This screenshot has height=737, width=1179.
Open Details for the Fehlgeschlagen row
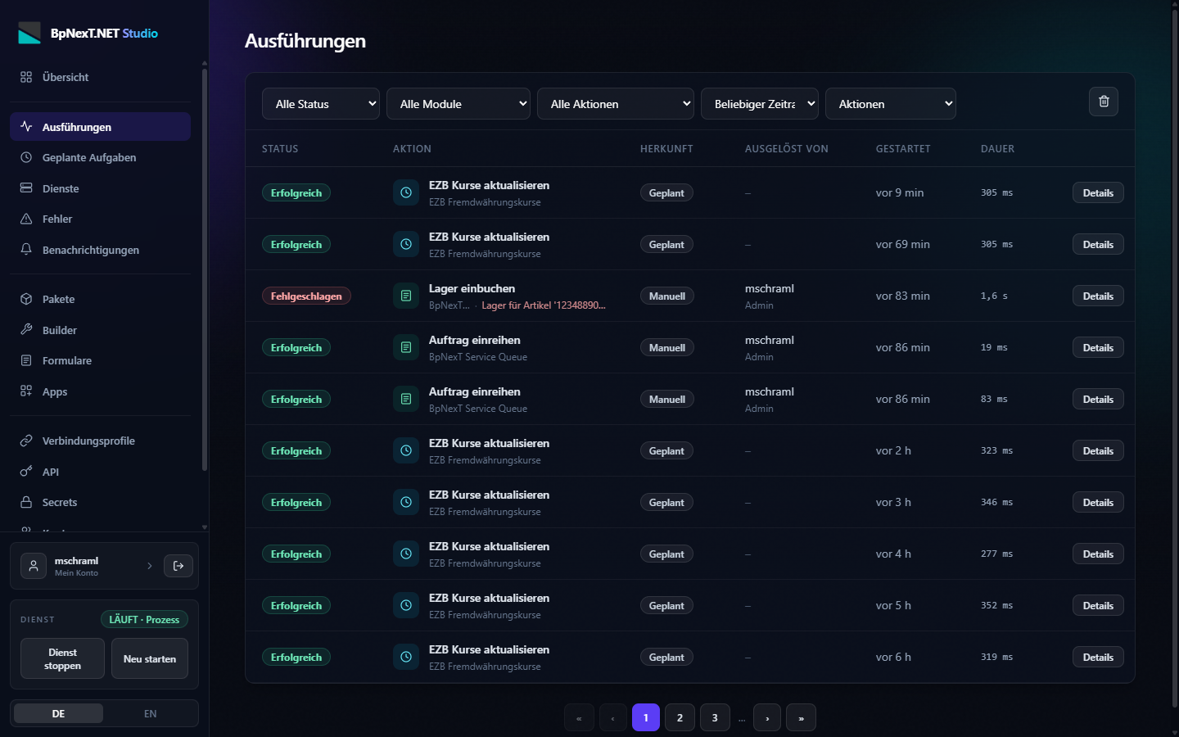coord(1098,296)
